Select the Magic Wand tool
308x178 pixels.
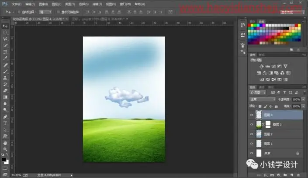[5, 45]
